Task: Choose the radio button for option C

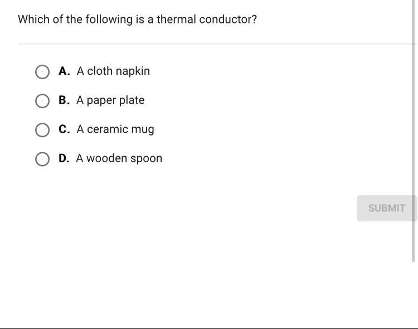Action: pyautogui.click(x=42, y=130)
